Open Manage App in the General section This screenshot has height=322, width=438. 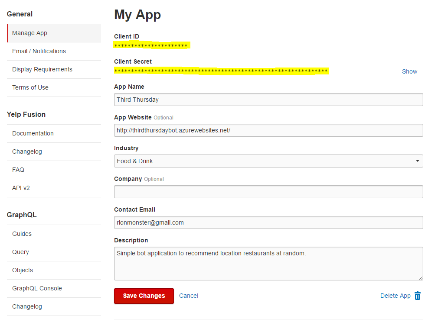[54, 33]
